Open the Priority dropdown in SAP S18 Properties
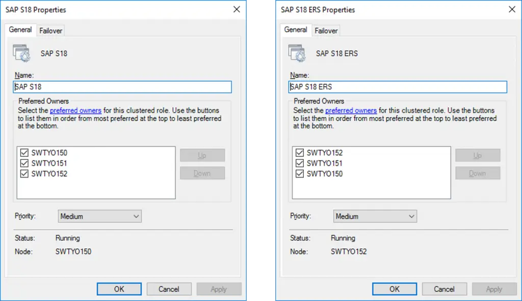The width and height of the screenshot is (522, 301). [x=99, y=216]
